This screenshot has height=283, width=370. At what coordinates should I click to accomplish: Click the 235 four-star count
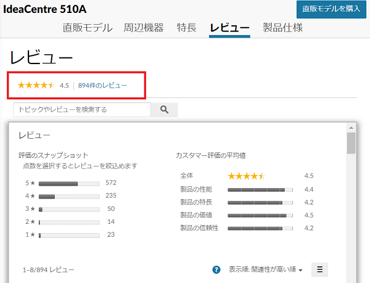pyautogui.click(x=111, y=195)
